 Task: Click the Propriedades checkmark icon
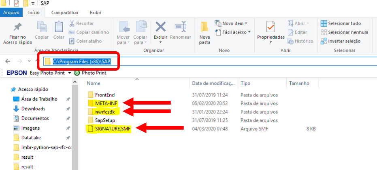(x=271, y=27)
